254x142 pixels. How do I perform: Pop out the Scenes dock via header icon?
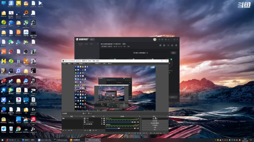pyautogui.click(x=82, y=116)
